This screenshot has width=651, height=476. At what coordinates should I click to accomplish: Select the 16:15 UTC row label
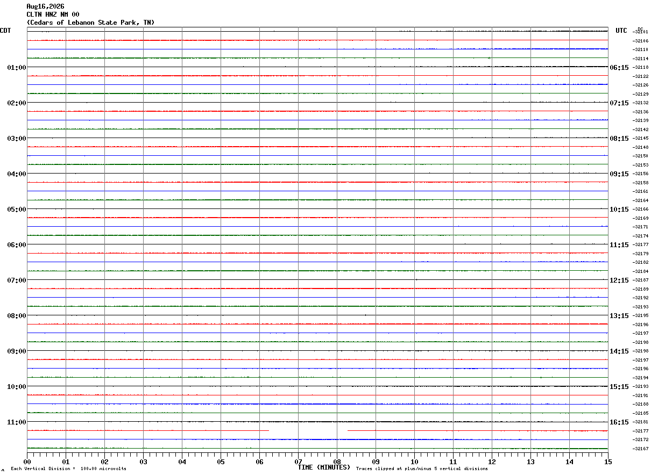click(619, 422)
